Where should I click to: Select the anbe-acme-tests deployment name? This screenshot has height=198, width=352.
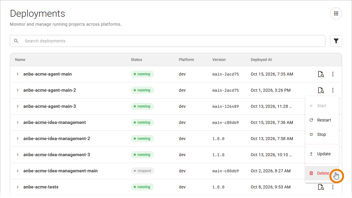pyautogui.click(x=41, y=187)
